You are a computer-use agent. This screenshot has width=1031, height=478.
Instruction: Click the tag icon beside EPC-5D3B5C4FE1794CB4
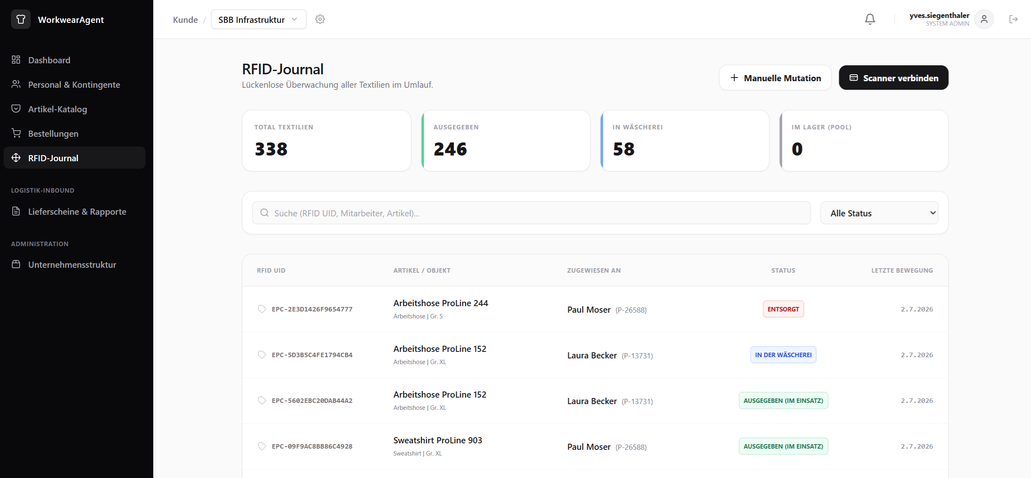tap(262, 355)
